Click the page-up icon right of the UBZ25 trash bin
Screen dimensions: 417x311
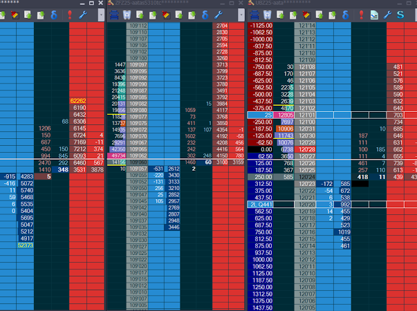pyautogui.click(x=280, y=15)
